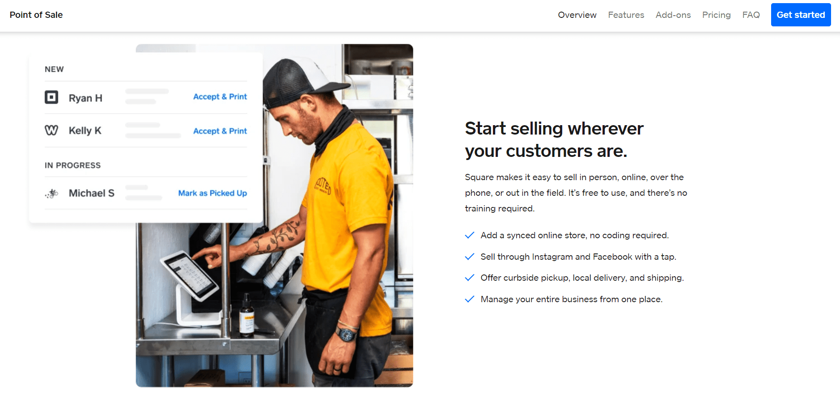
Task: Click checkmark next to synced online store
Action: pyautogui.click(x=469, y=235)
